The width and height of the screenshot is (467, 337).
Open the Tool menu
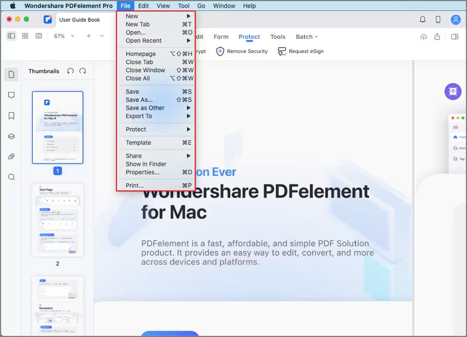(x=184, y=5)
